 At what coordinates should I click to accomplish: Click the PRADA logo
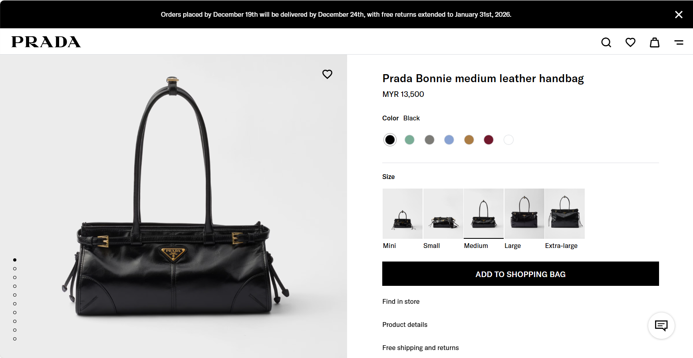(46, 42)
